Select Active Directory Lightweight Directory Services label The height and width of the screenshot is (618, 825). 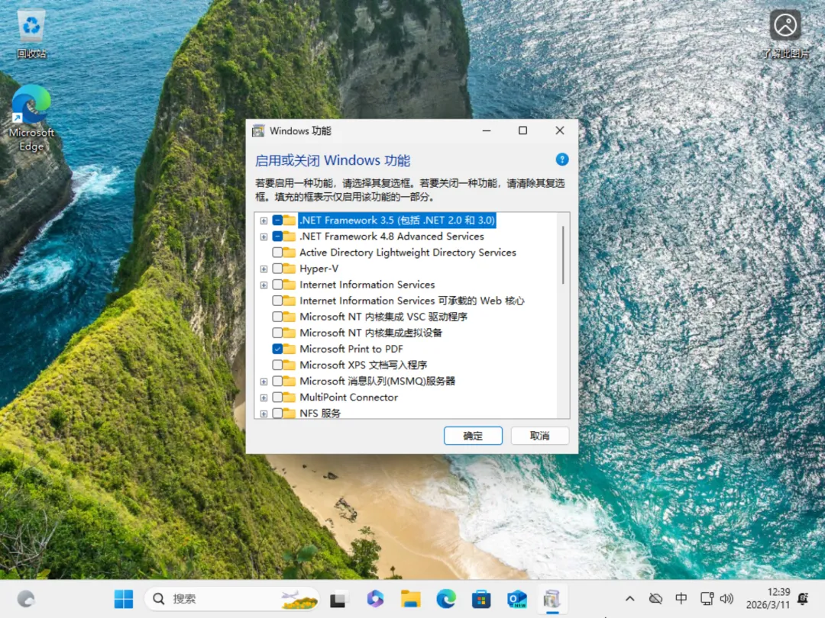click(408, 253)
